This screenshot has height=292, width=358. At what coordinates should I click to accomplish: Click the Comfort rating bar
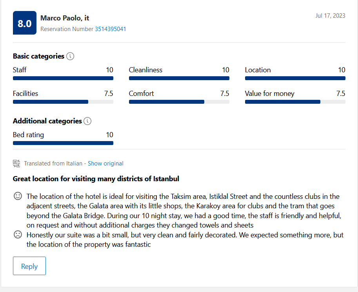[x=179, y=102]
